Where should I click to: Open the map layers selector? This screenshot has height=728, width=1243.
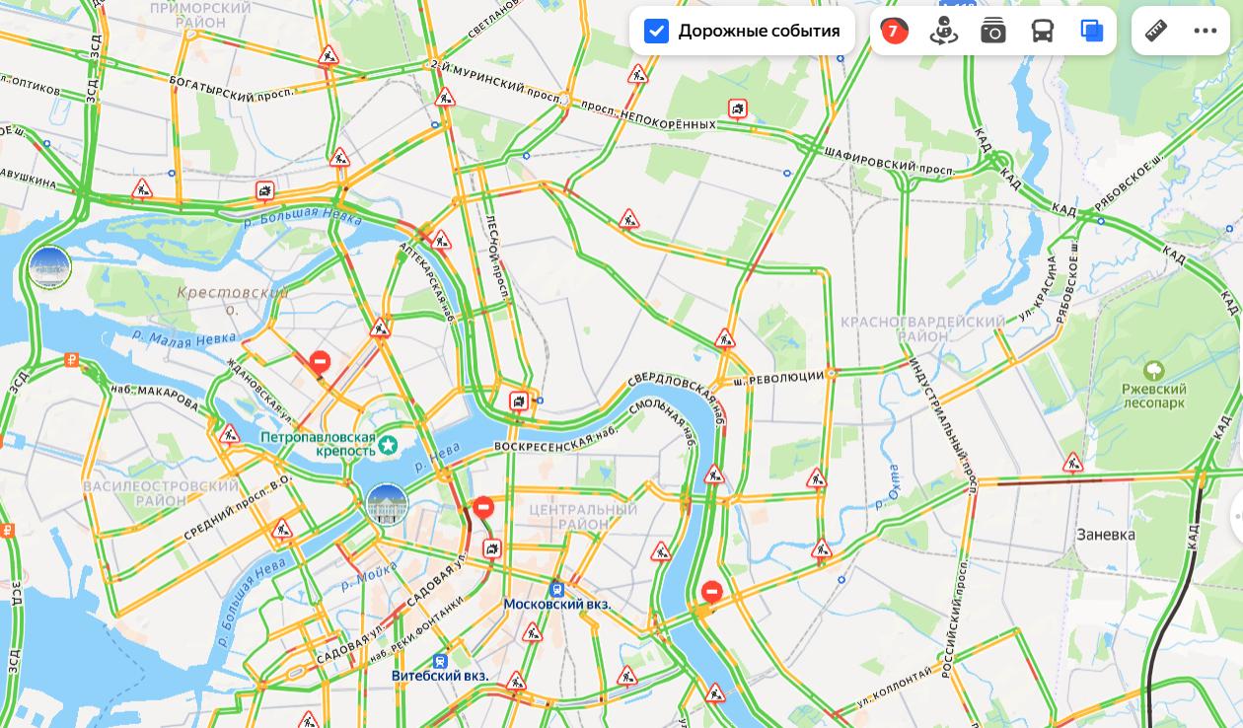coord(1092,31)
